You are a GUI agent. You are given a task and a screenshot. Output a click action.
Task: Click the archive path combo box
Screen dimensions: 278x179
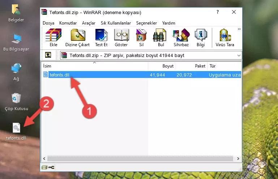(x=151, y=56)
